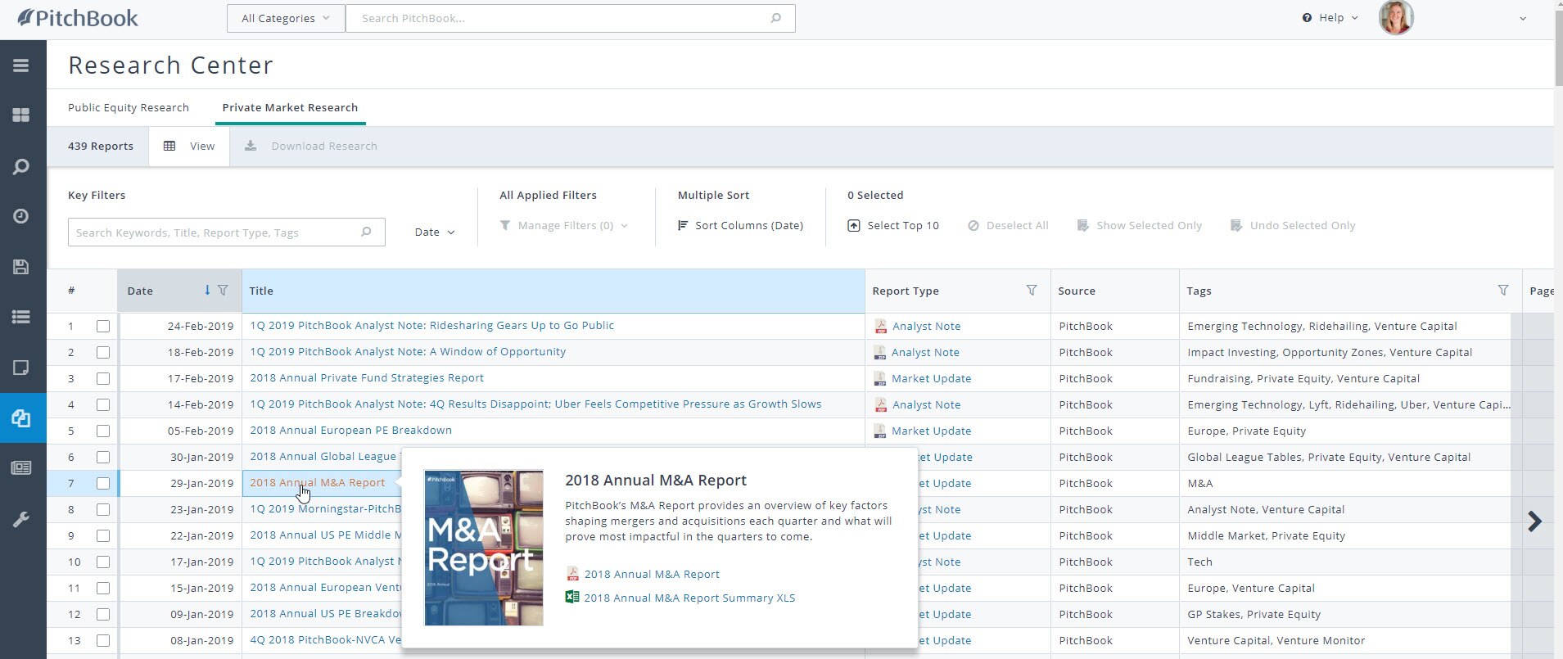This screenshot has height=659, width=1563.
Task: Select the checkbox for row 5
Action: tap(103, 431)
